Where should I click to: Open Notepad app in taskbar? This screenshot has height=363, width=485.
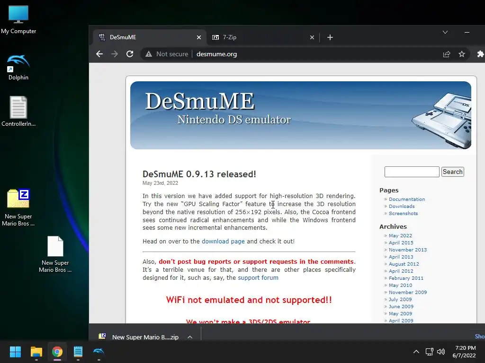[78, 352]
